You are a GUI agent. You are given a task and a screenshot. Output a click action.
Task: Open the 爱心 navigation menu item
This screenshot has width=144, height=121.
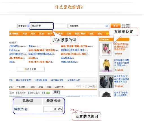100,34
